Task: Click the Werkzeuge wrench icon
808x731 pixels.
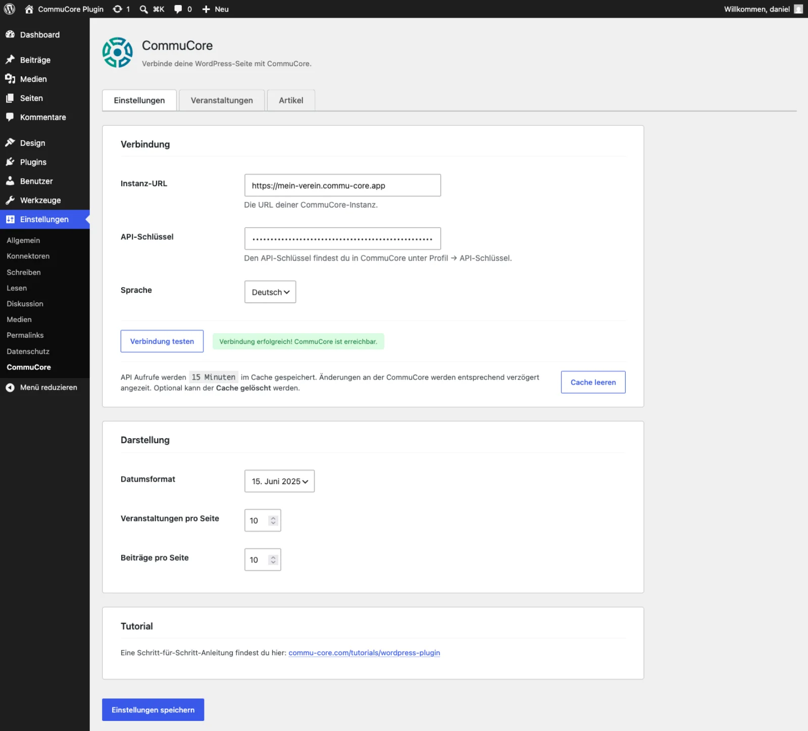Action: tap(10, 200)
